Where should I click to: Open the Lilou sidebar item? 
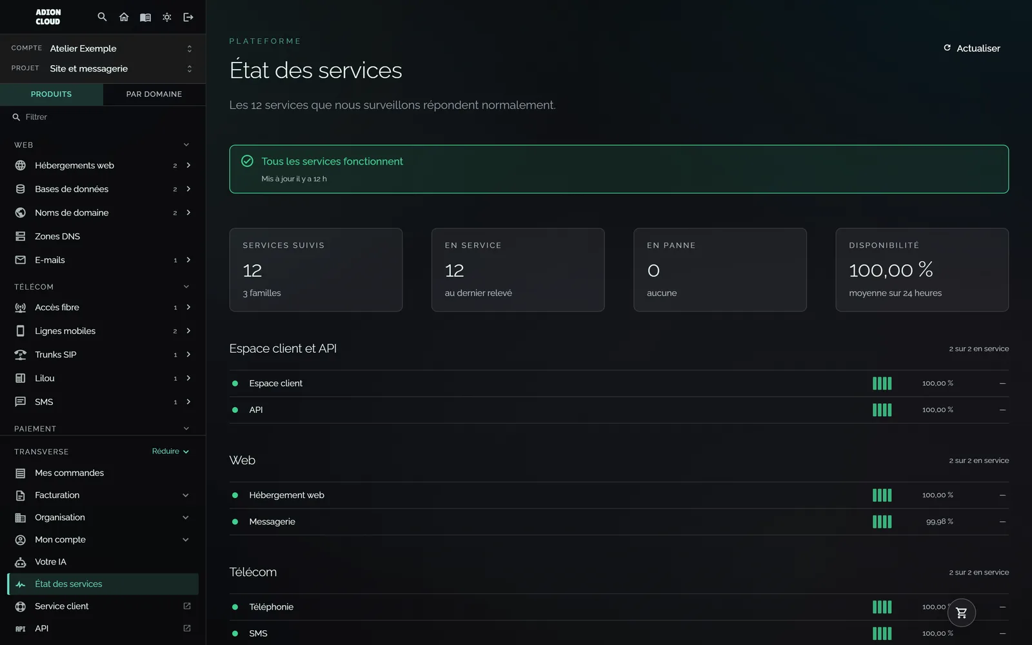[x=103, y=378]
